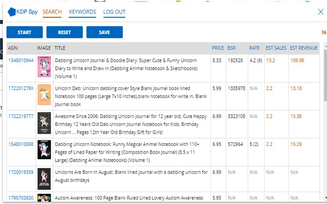Click the SAVE button
Viewport: 327px width, 204px height.
[x=104, y=32]
